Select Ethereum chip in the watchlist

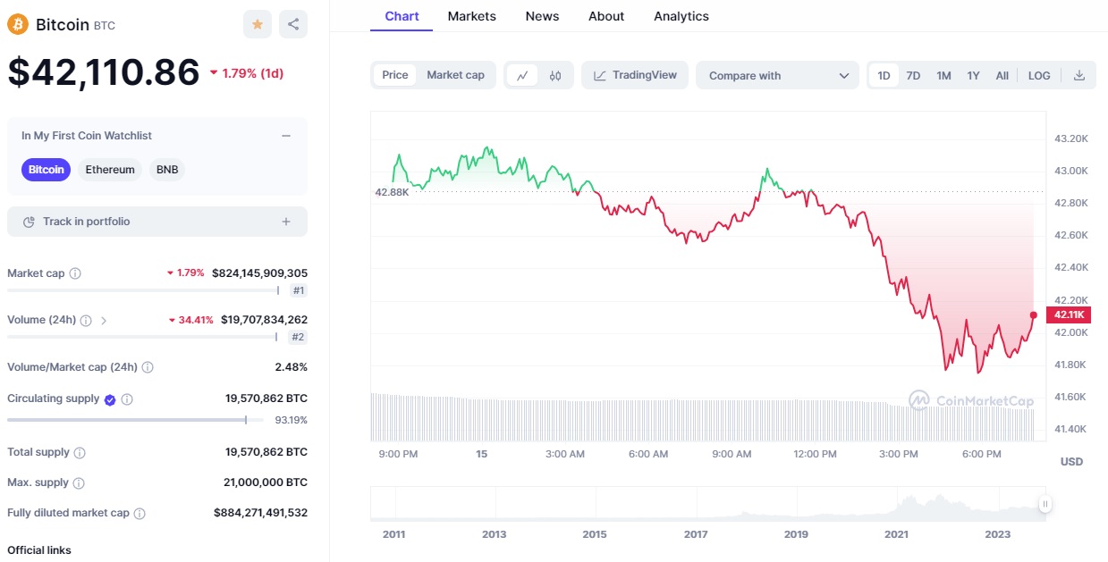[x=110, y=170]
